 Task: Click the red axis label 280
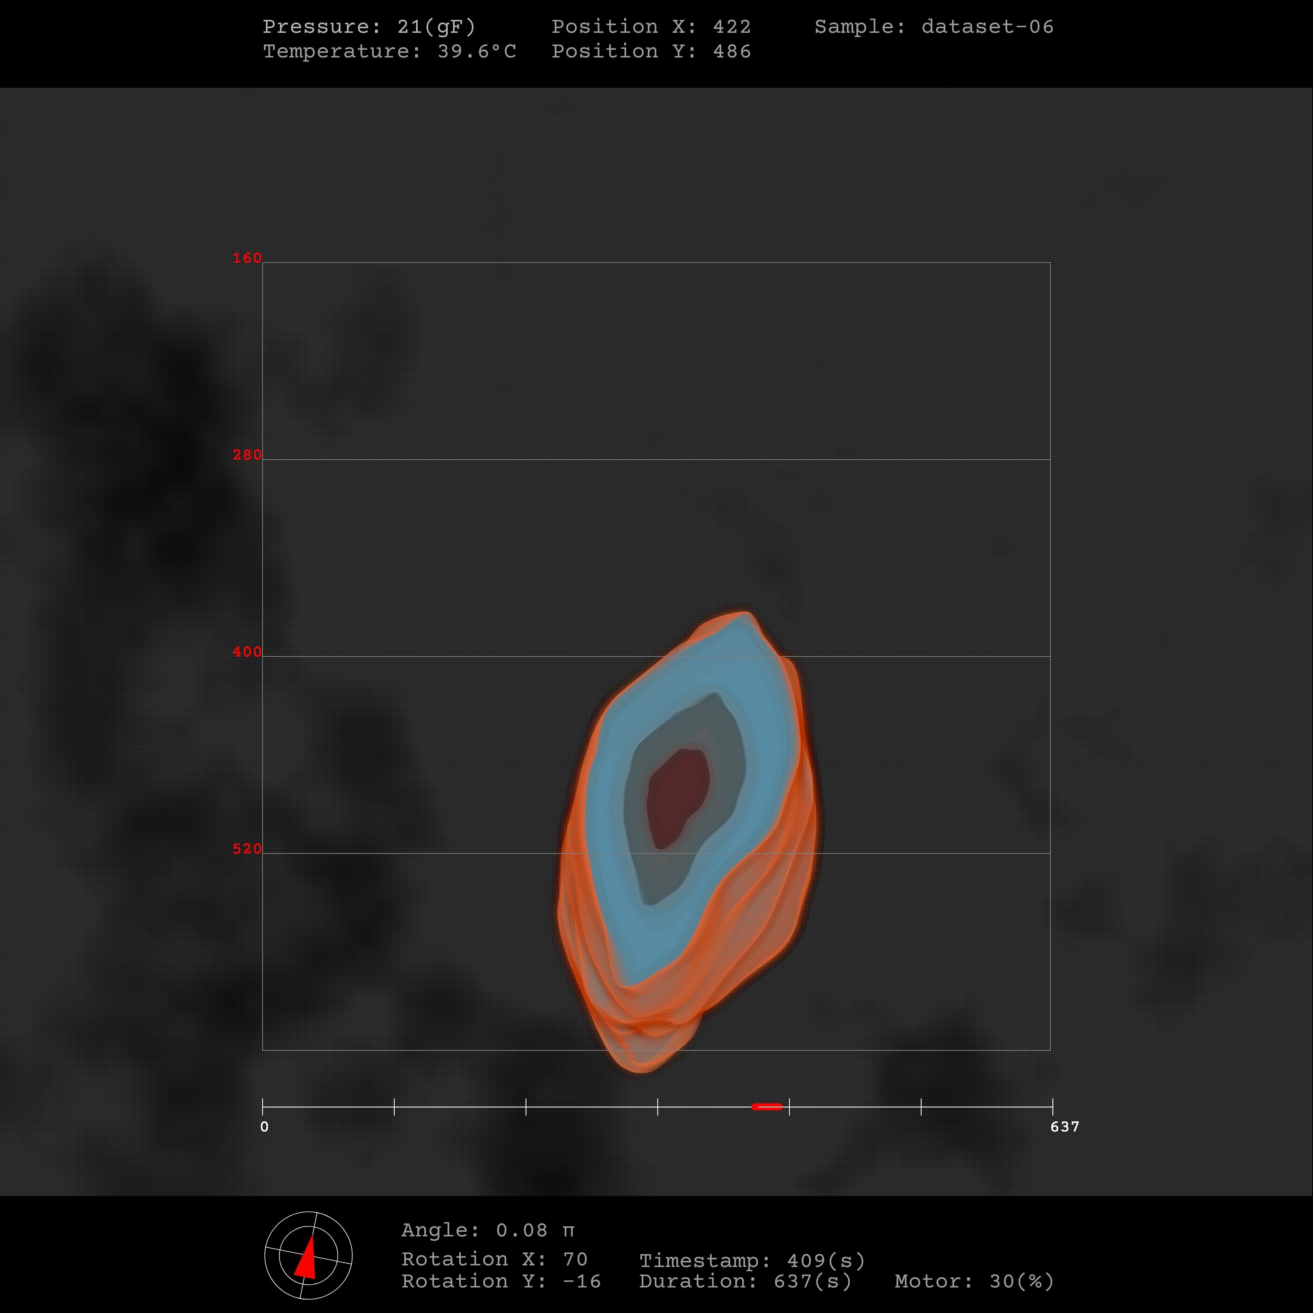(x=247, y=455)
